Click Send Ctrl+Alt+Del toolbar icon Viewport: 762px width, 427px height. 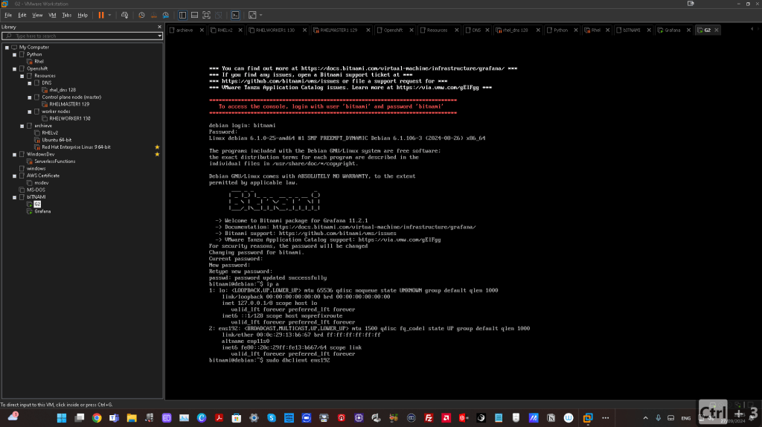[x=125, y=15]
